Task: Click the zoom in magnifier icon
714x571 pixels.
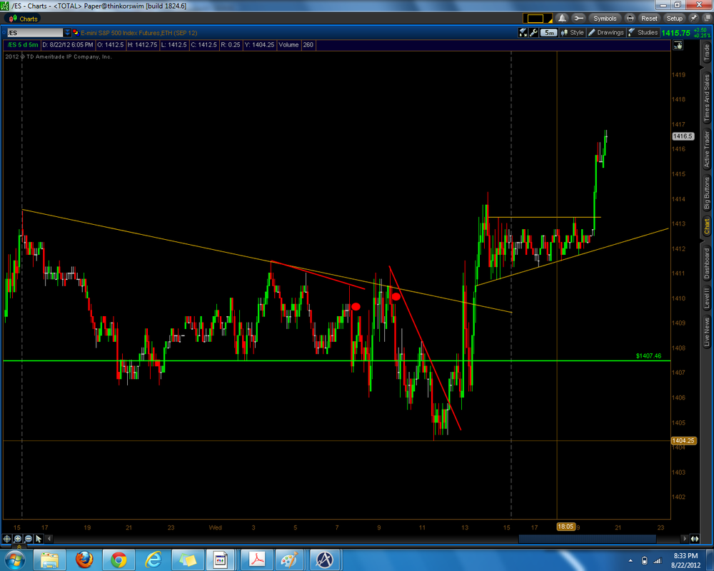Action: (x=18, y=539)
